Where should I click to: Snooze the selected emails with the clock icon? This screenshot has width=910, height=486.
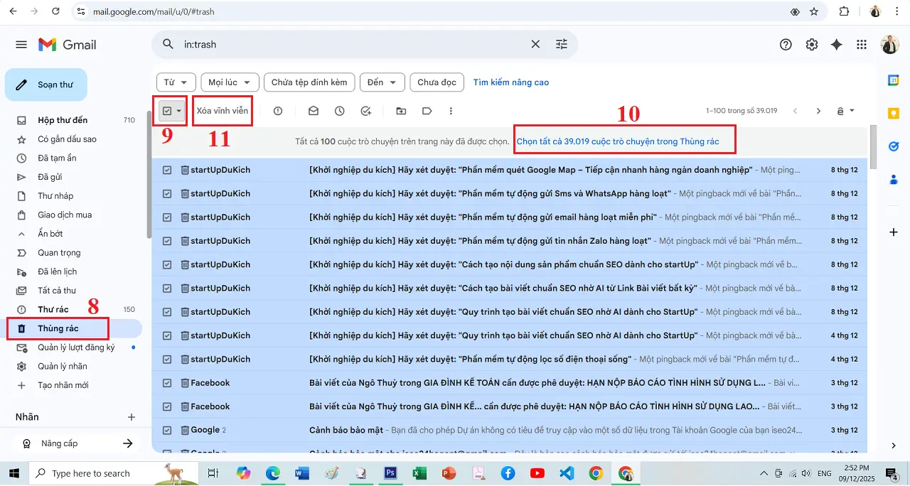point(339,111)
